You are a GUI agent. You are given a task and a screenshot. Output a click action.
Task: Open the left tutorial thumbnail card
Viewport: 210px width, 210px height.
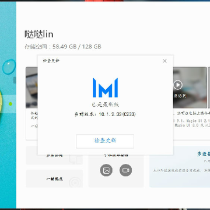(x=32, y=103)
